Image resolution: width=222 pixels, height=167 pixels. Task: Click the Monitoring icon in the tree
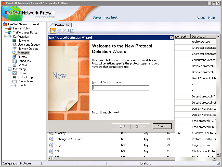[10, 69]
